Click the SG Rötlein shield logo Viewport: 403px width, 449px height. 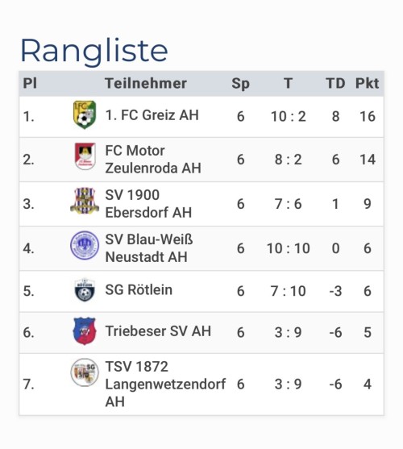(x=85, y=289)
